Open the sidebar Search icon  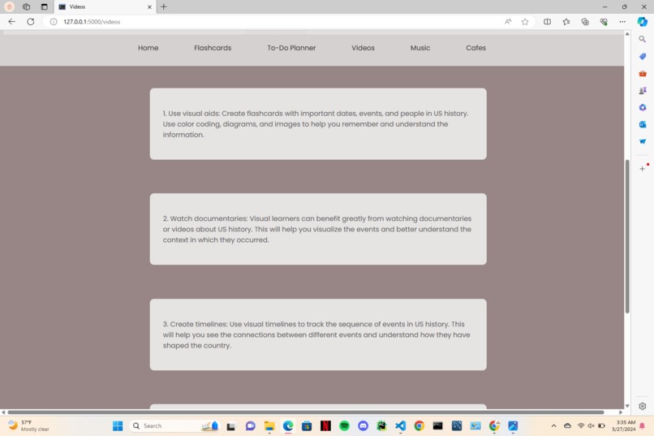click(x=643, y=39)
